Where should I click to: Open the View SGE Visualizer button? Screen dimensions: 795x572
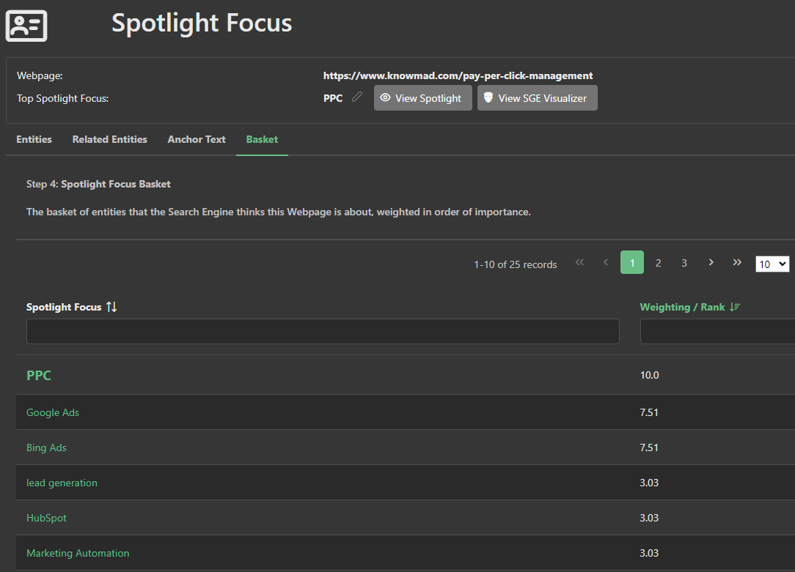click(x=537, y=98)
